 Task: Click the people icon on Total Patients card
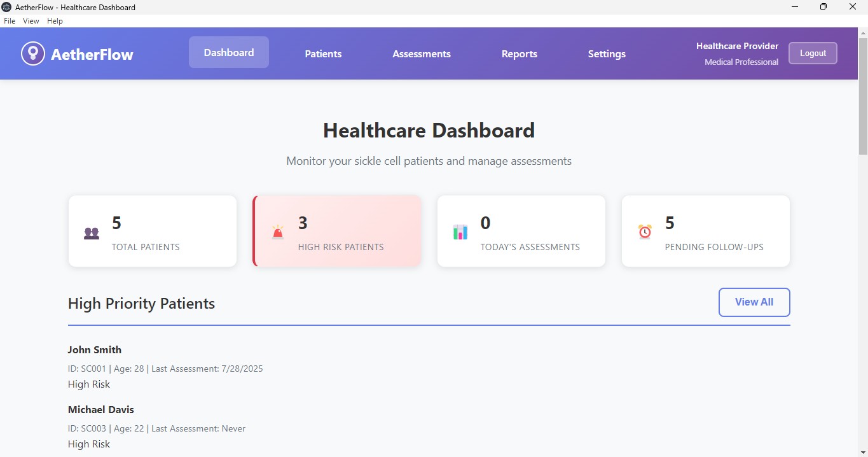click(x=91, y=233)
